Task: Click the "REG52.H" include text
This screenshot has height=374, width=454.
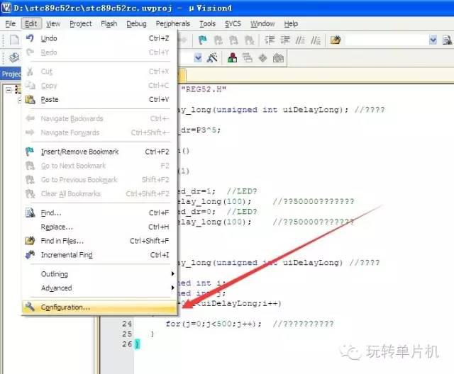Action: tap(204, 89)
